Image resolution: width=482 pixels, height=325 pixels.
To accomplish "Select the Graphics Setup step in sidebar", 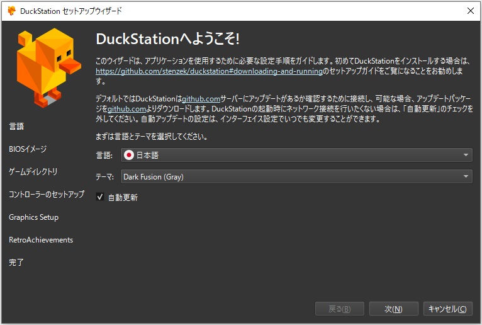I will [x=34, y=217].
